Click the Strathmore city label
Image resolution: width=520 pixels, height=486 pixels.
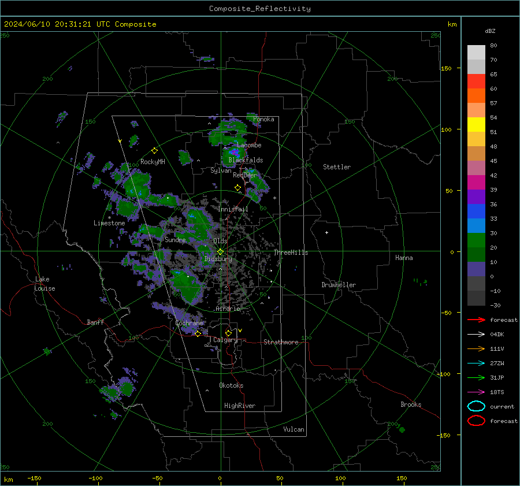(x=281, y=342)
